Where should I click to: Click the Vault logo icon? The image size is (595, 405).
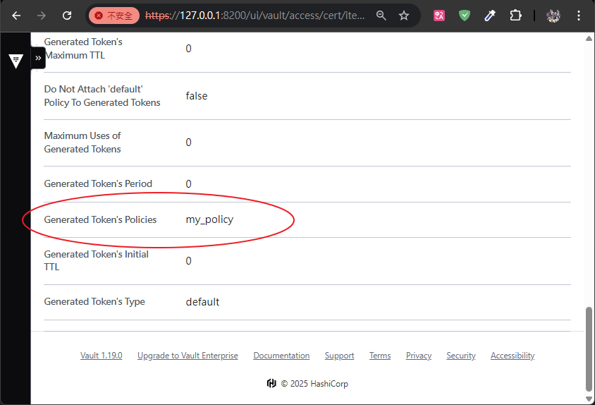[x=16, y=60]
